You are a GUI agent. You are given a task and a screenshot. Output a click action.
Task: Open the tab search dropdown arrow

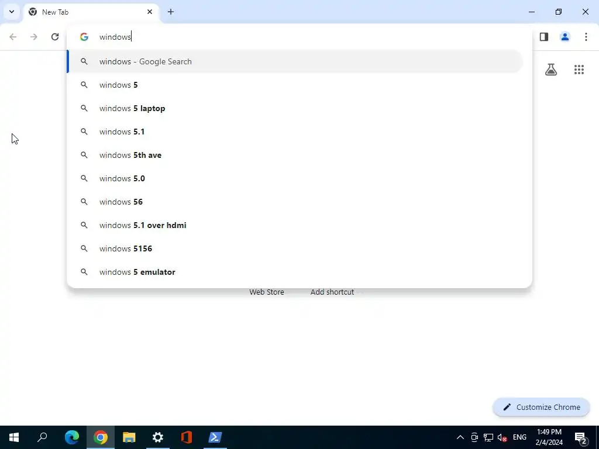tap(12, 12)
